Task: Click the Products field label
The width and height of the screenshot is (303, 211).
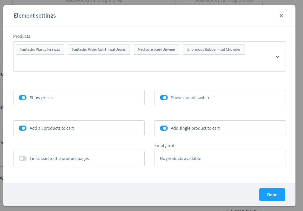Action: point(22,36)
